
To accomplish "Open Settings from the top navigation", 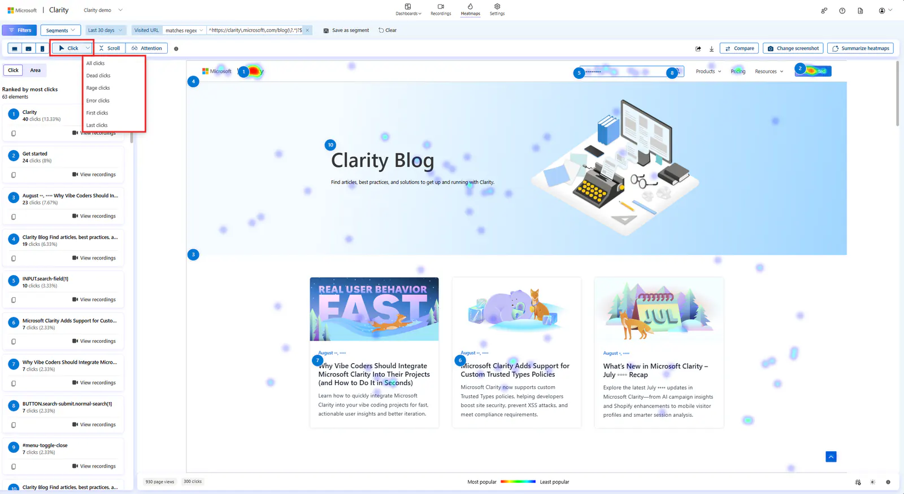I will pos(497,10).
